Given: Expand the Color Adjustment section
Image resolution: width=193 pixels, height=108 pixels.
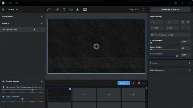Looking at the screenshot, I should coord(189,70).
